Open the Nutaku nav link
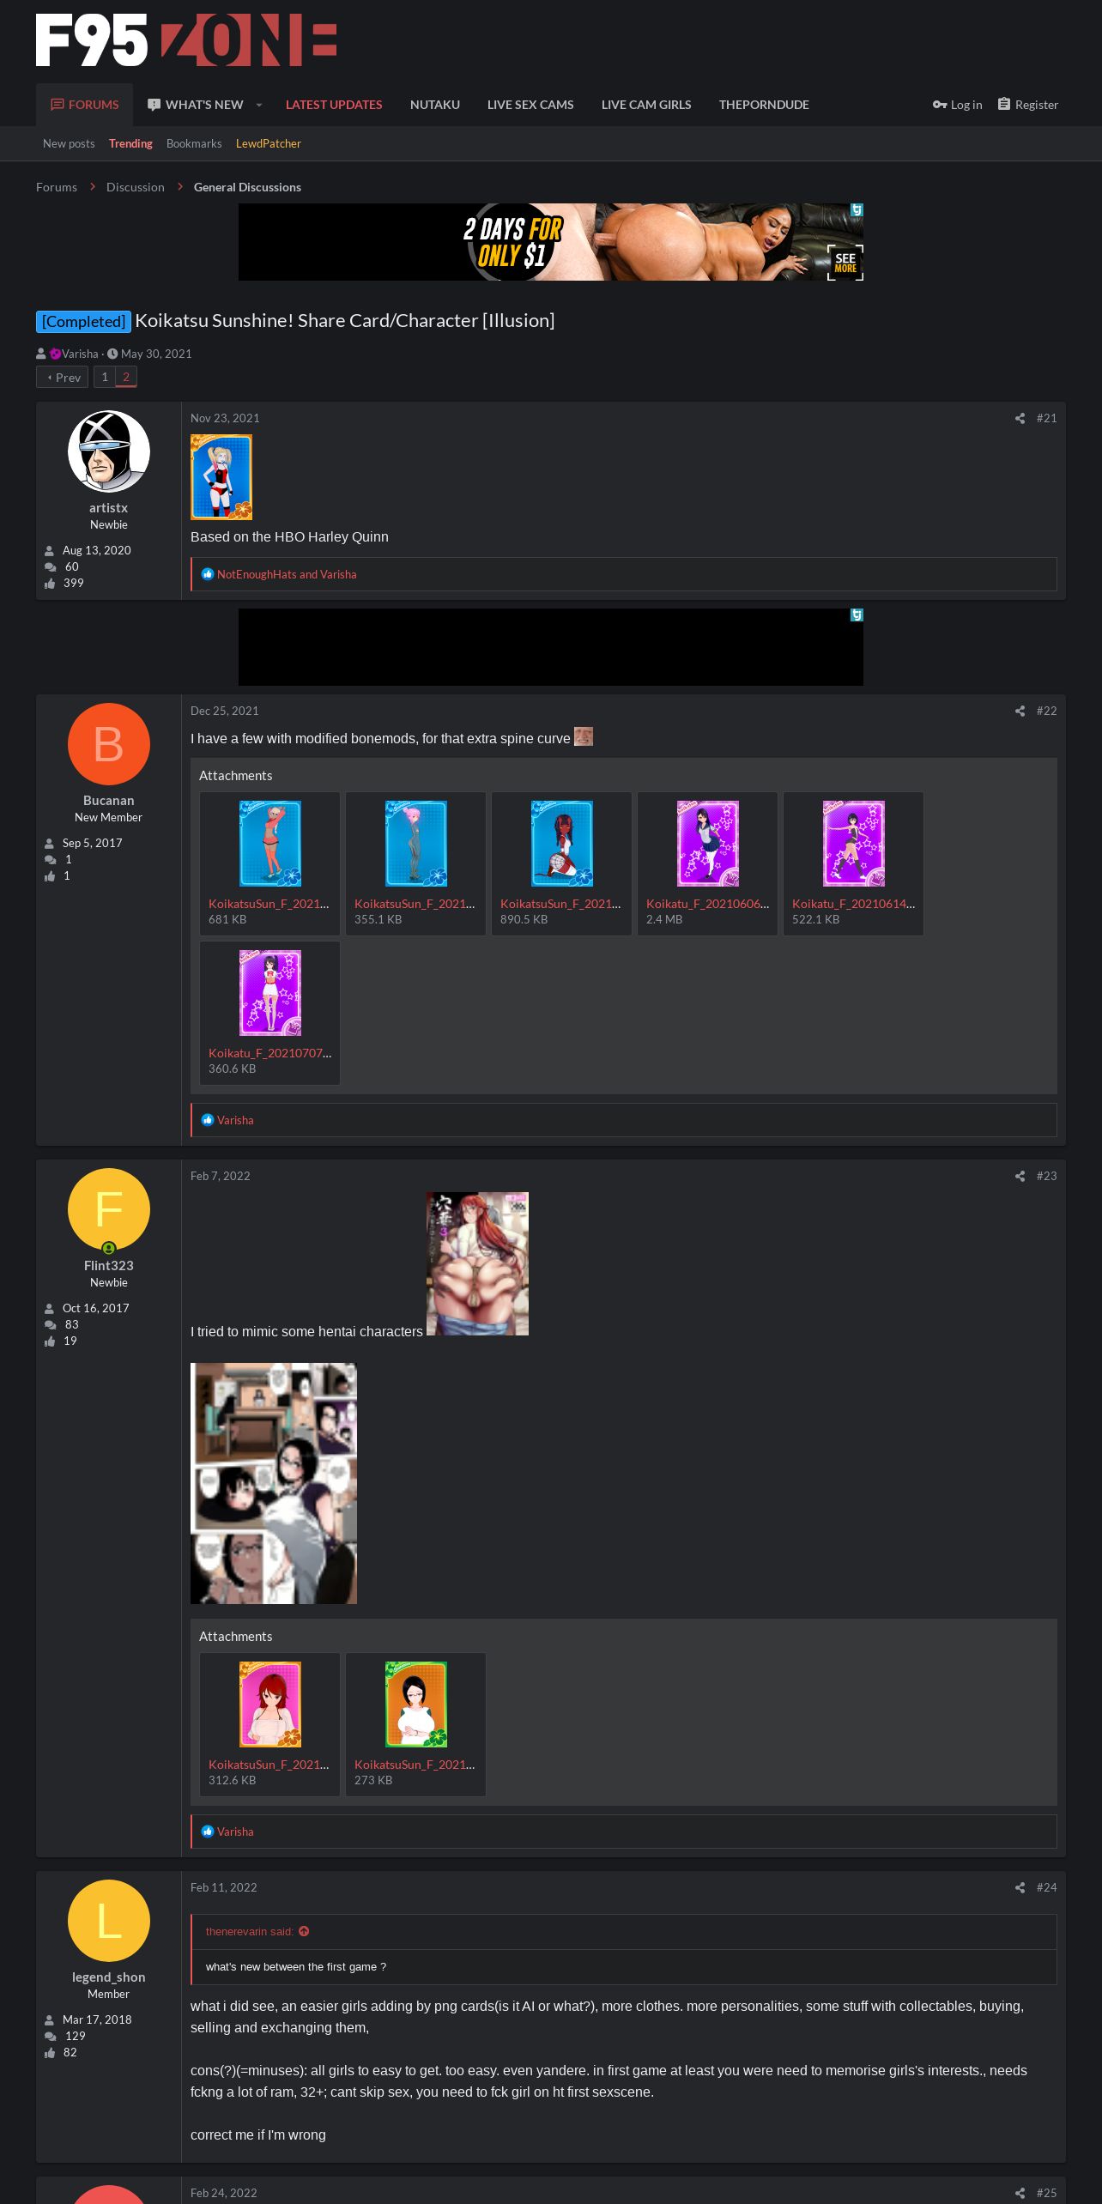The width and height of the screenshot is (1102, 2204). point(435,105)
